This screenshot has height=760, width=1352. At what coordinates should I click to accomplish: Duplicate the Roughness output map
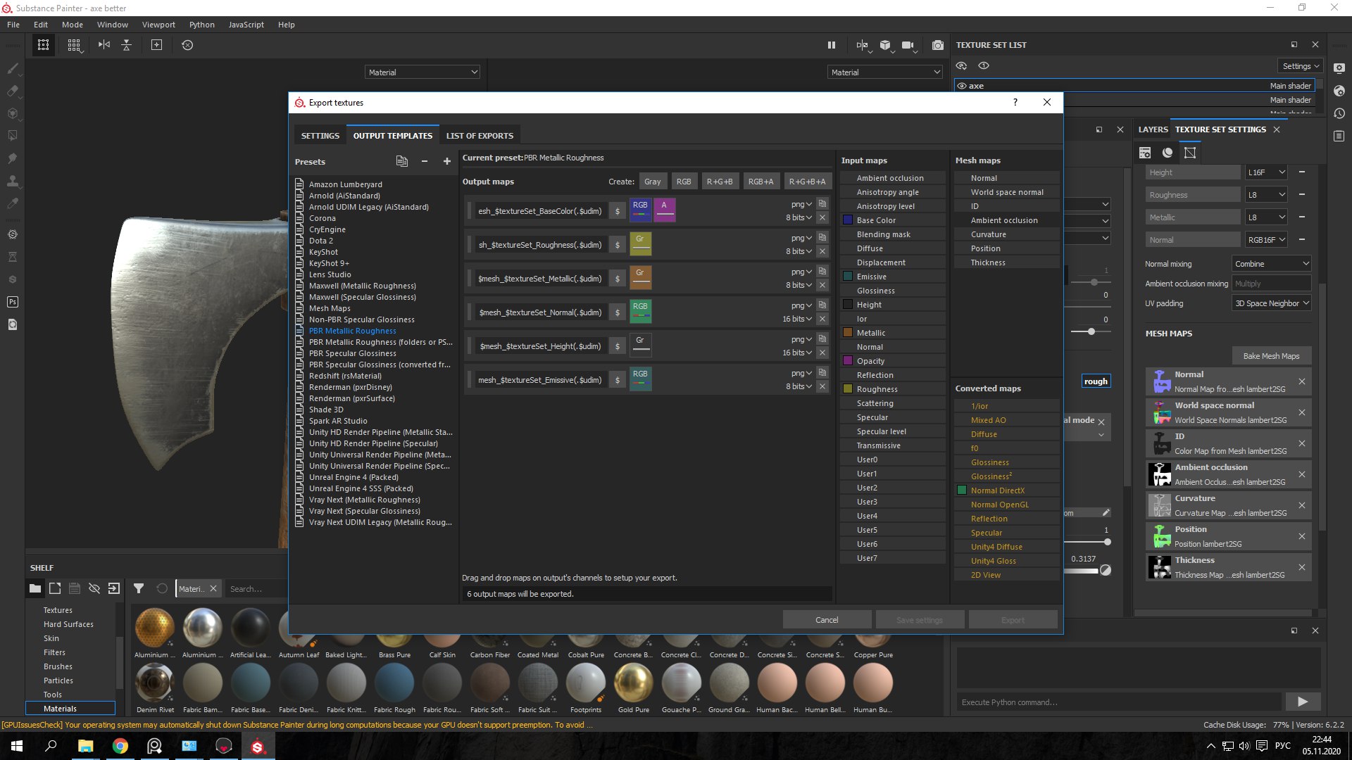coord(822,238)
